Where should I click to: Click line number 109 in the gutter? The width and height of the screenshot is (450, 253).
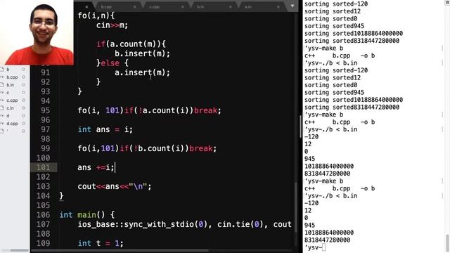coord(44,243)
